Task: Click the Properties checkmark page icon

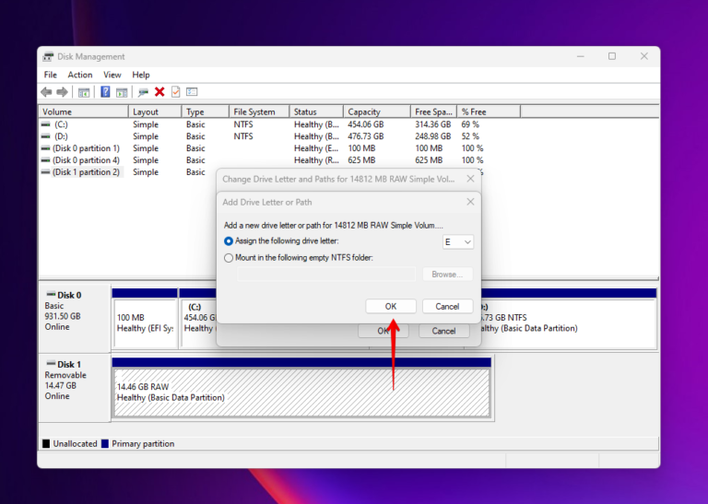Action: [175, 92]
